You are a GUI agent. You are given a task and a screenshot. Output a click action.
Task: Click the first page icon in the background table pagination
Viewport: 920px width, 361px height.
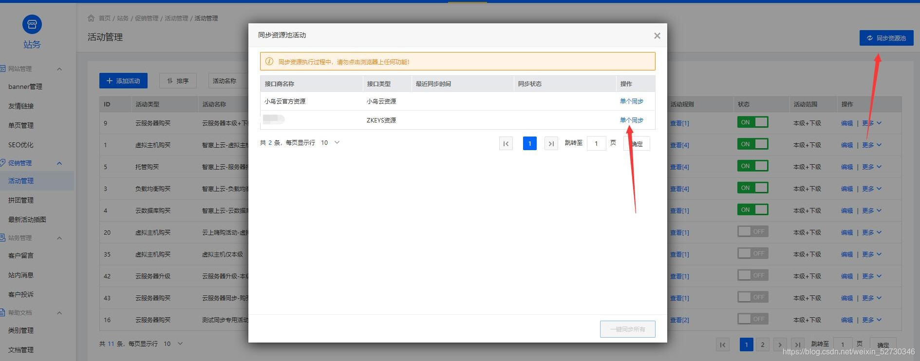723,345
